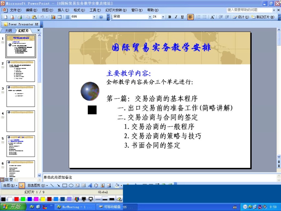This screenshot has height=211, width=281.
Task: Toggle the show/hide grid button
Action: (67, 17)
